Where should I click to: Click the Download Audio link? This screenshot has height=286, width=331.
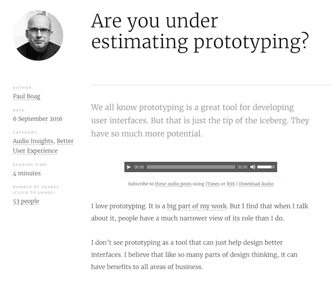256,184
